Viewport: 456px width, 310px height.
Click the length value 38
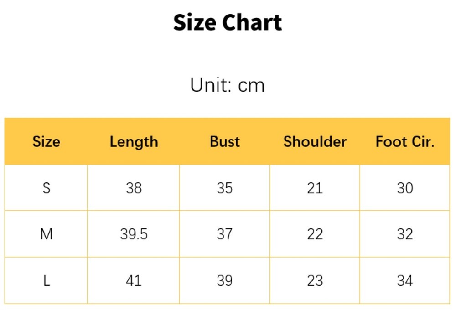coord(134,188)
